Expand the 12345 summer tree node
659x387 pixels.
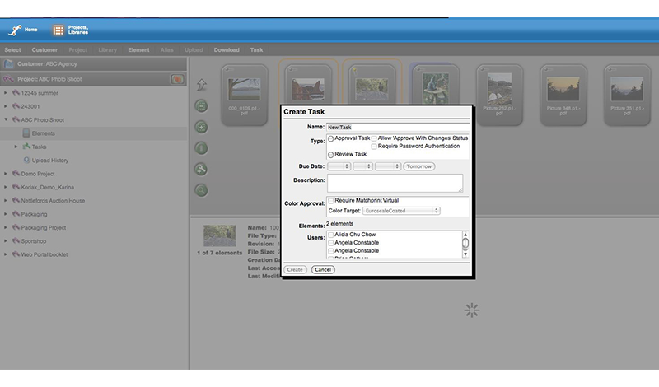point(6,93)
